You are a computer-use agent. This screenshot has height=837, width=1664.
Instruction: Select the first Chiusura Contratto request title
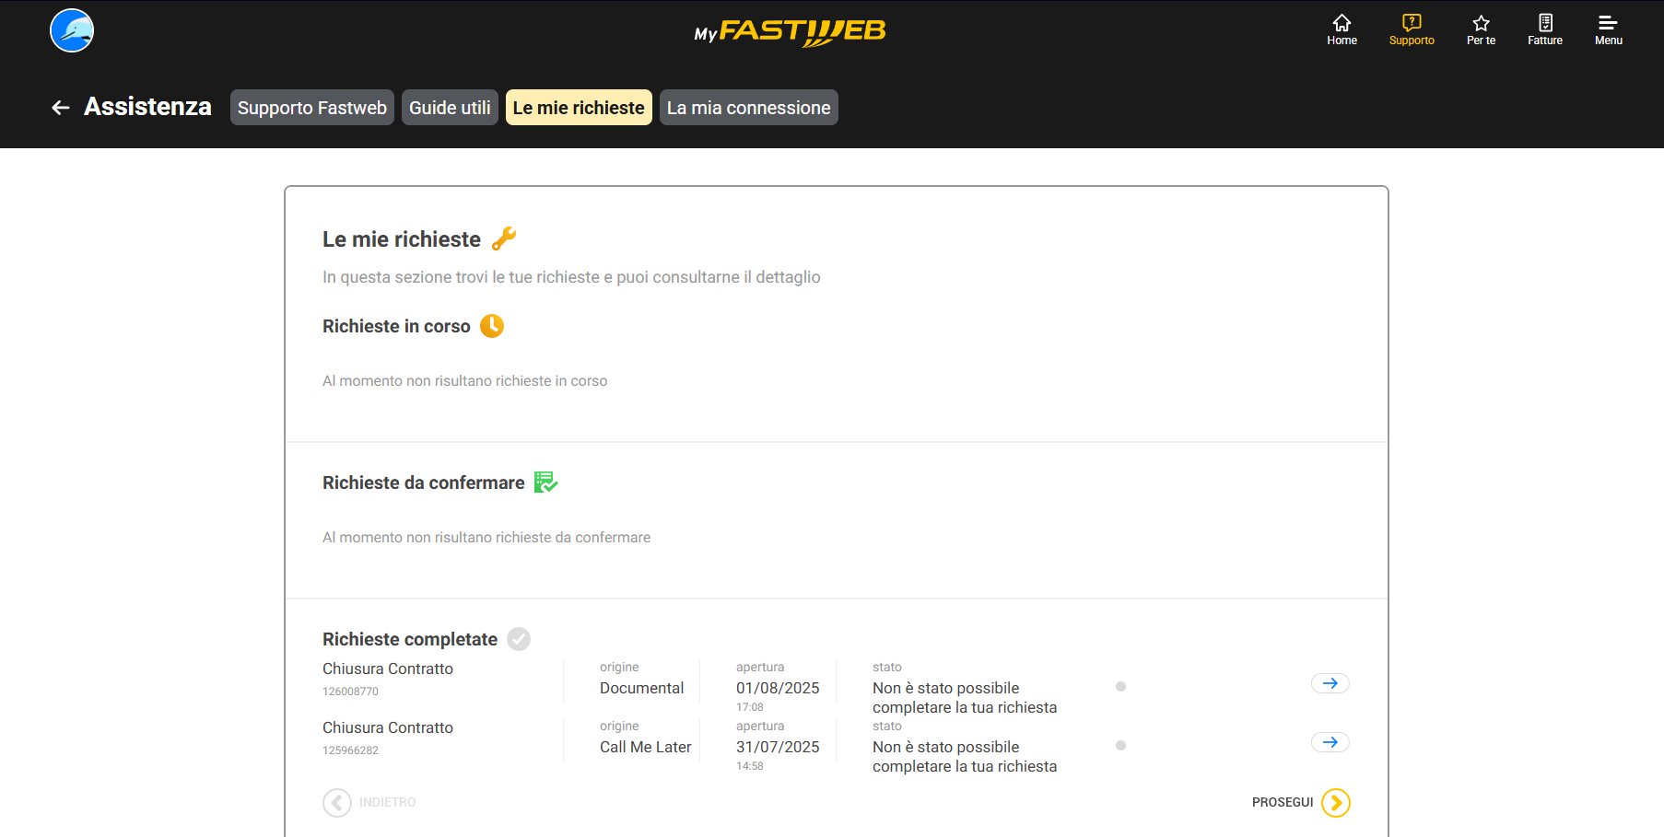[x=388, y=668]
